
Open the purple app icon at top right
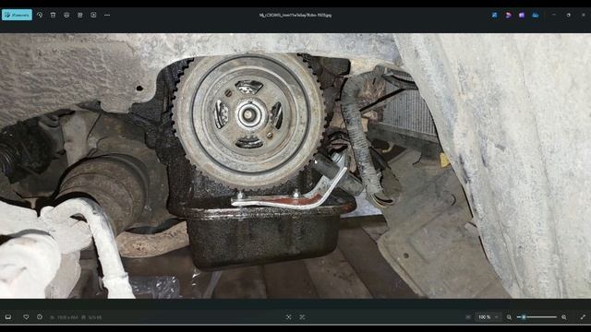[x=522, y=15]
